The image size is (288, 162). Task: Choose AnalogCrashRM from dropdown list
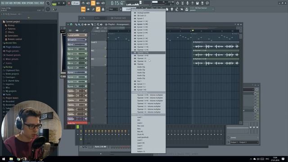coord(148,13)
